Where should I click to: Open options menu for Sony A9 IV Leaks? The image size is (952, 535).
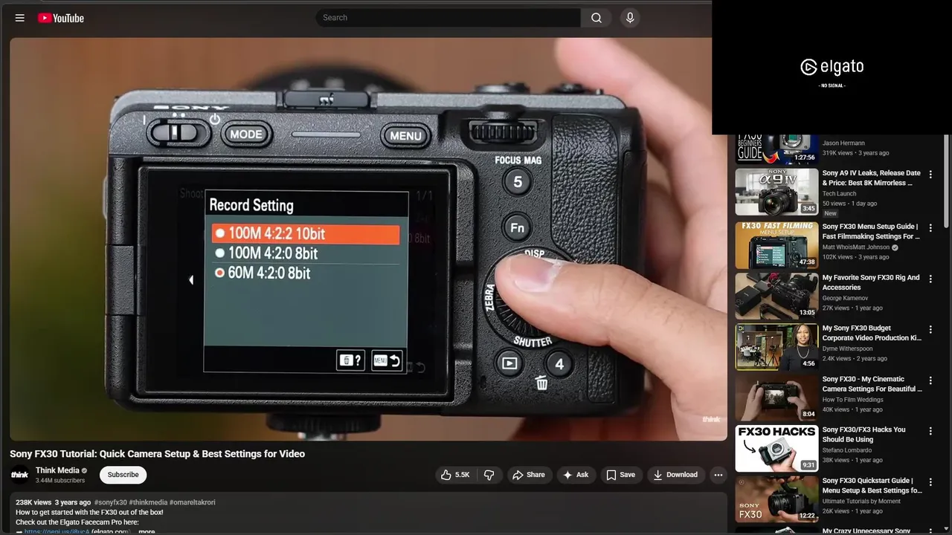pos(930,175)
